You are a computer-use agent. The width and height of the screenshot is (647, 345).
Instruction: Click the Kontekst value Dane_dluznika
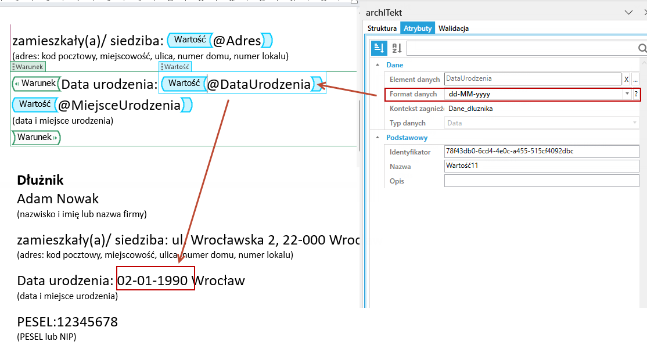[470, 109]
